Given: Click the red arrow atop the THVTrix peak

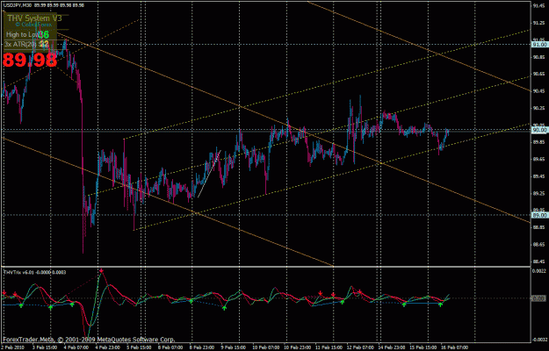Looking at the screenshot, I should tap(101, 270).
